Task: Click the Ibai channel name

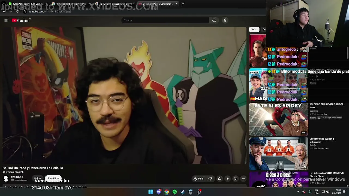Action: tap(311, 145)
